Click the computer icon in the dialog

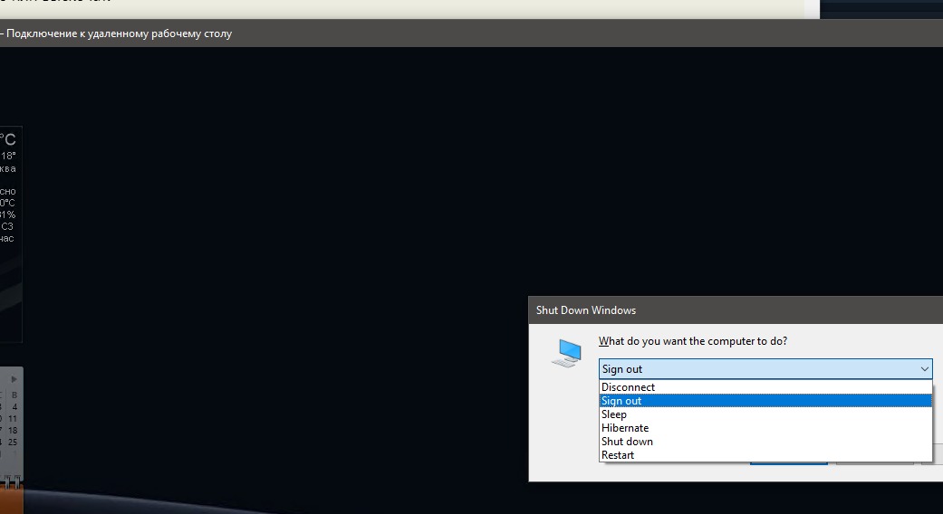tap(566, 352)
